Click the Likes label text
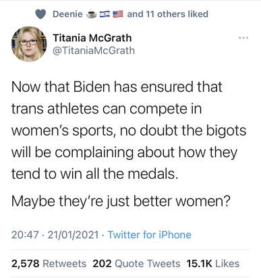 [227, 264]
